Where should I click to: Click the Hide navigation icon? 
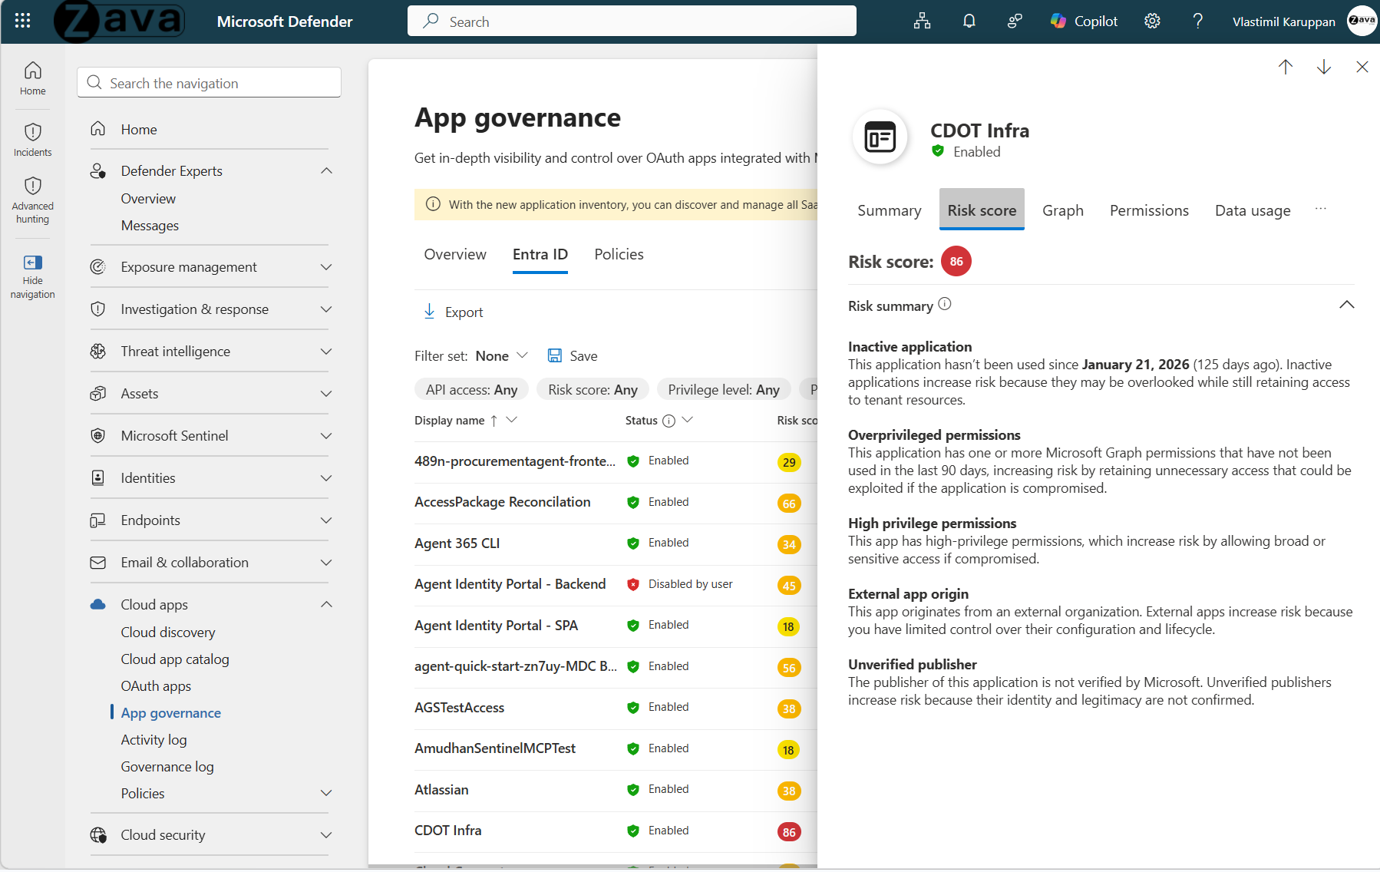33,263
